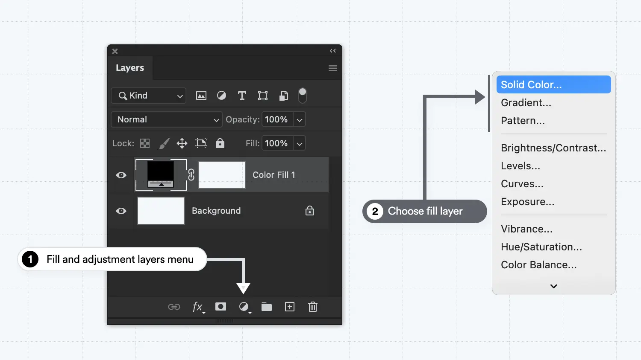Click the Background layer name
This screenshot has width=641, height=360.
click(216, 211)
